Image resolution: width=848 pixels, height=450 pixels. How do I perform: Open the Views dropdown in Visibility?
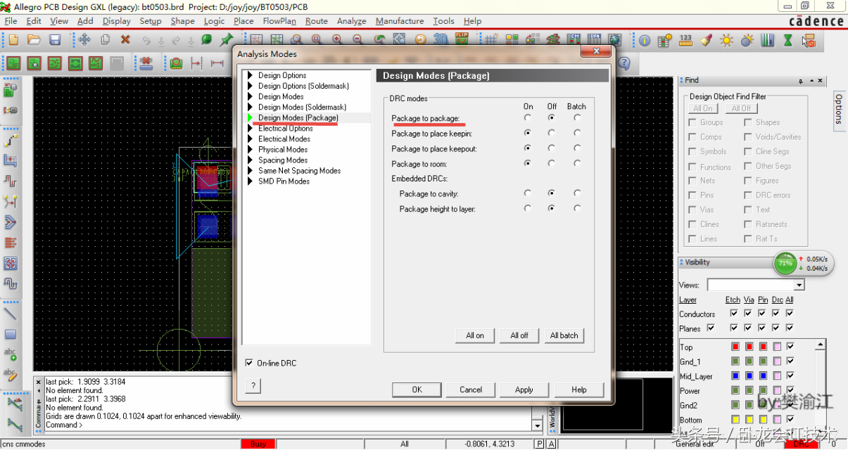[799, 285]
